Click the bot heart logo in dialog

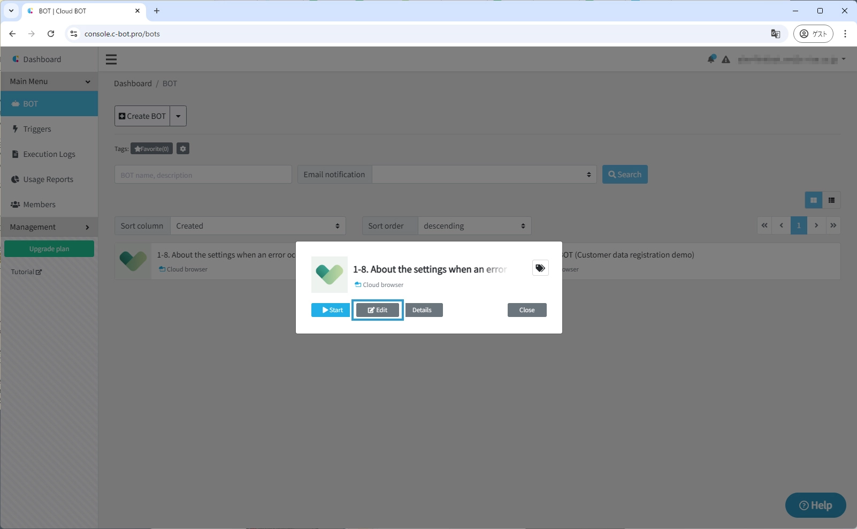point(330,275)
